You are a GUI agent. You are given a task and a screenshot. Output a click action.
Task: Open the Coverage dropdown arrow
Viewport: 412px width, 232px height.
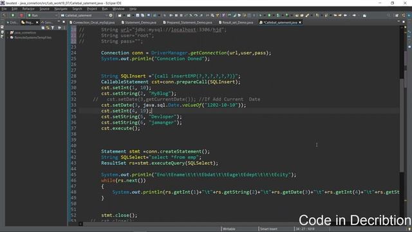coord(283,15)
